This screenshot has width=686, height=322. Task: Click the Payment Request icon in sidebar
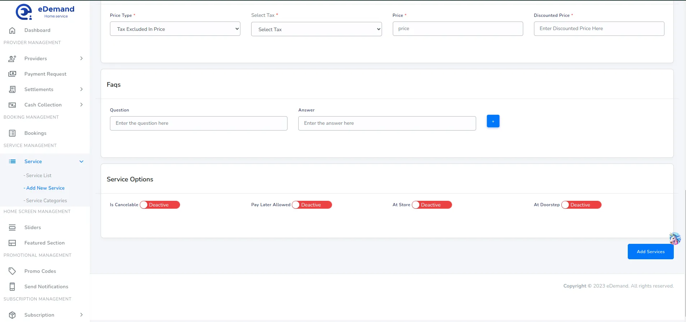12,74
